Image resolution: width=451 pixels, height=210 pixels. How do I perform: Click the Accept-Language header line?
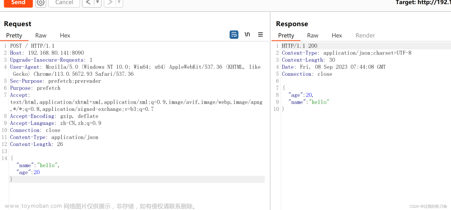[55, 123]
